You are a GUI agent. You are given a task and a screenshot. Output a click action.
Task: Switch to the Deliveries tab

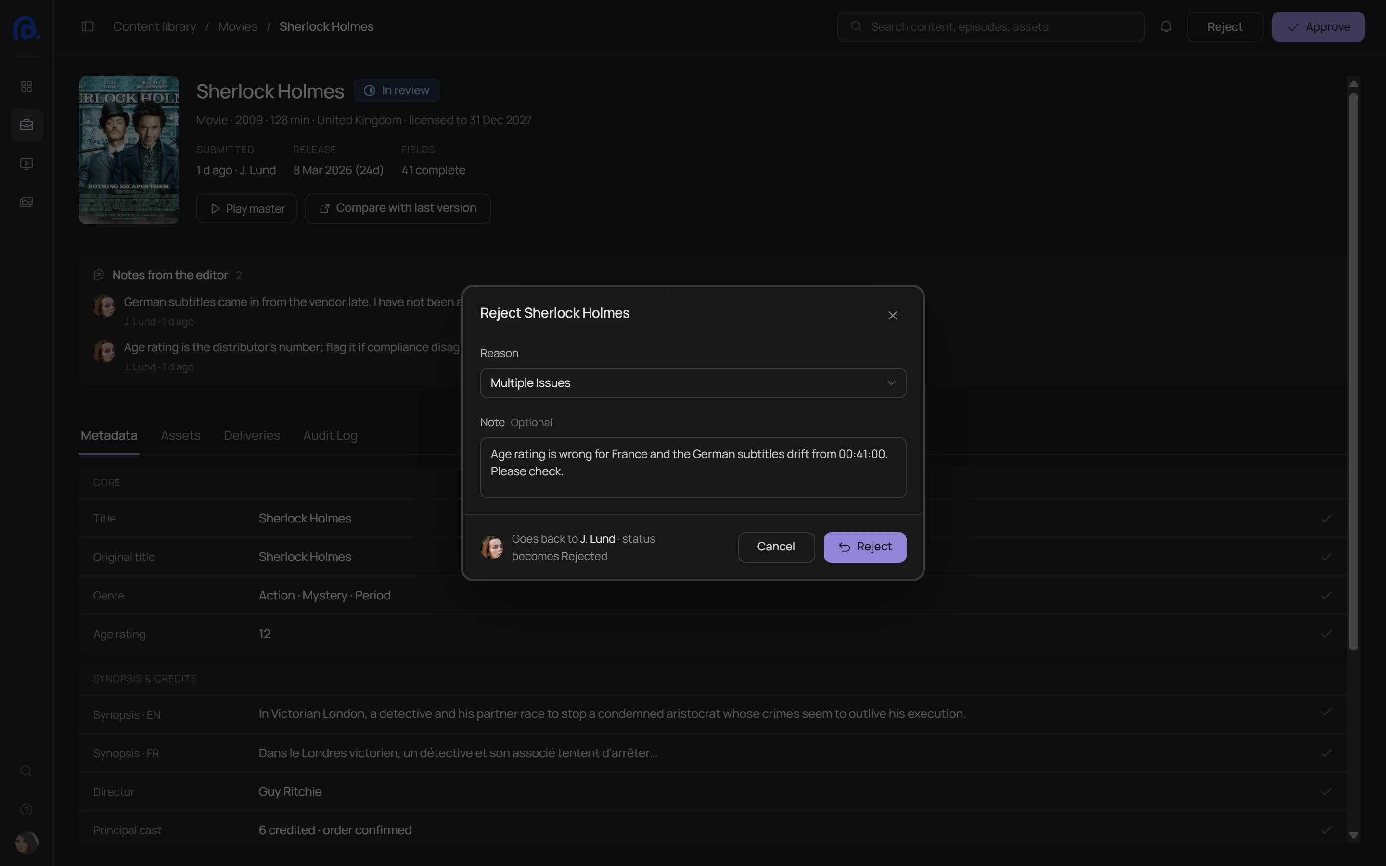point(251,435)
